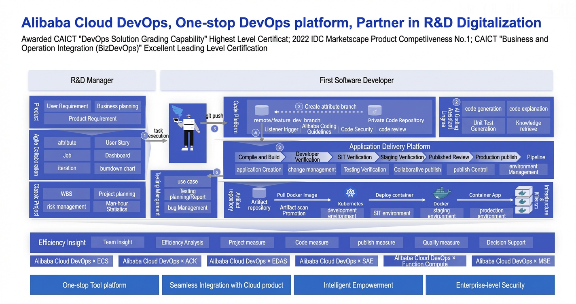Select the code explanation box
The width and height of the screenshot is (576, 304).
[x=528, y=109]
